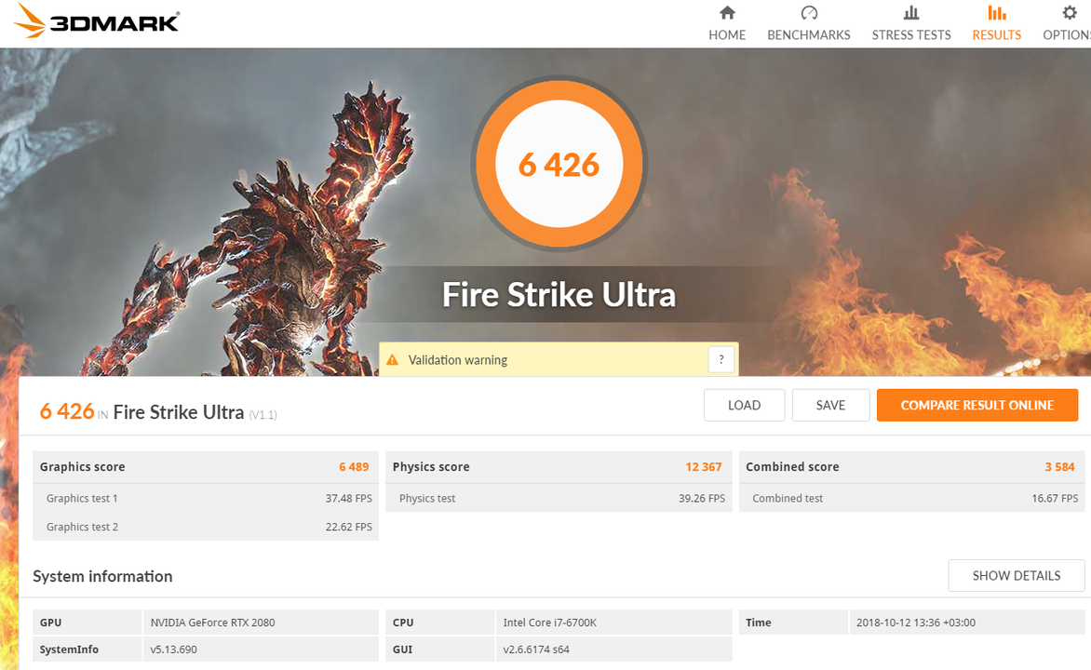Click the Home house icon
The width and height of the screenshot is (1091, 670).
pos(727,12)
